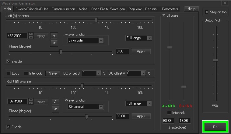The height and width of the screenshot is (134, 231).
Task: Increase Right channel frequency with up stepper
Action: tap(31, 100)
